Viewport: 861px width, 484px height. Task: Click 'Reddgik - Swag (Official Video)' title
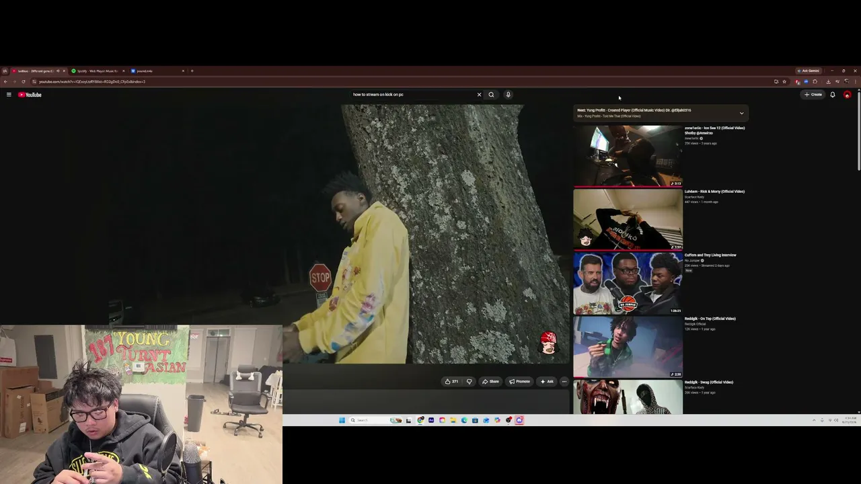coord(709,382)
